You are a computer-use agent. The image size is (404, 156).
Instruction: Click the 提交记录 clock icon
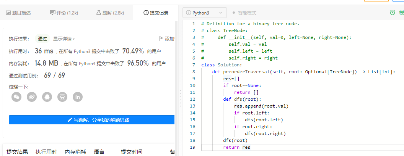146,13
